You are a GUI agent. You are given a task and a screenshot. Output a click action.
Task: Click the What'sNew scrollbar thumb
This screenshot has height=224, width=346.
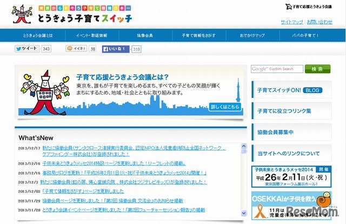click(x=244, y=151)
